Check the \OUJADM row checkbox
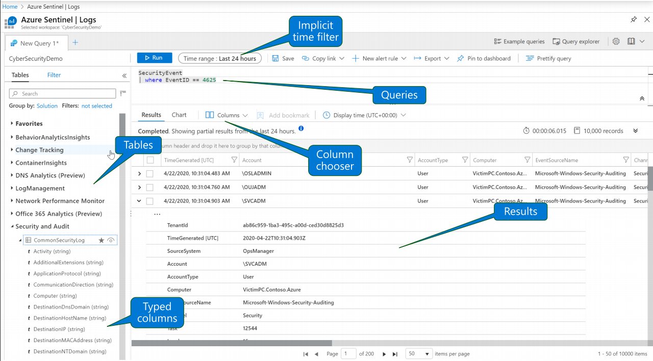The image size is (653, 361). tap(150, 187)
